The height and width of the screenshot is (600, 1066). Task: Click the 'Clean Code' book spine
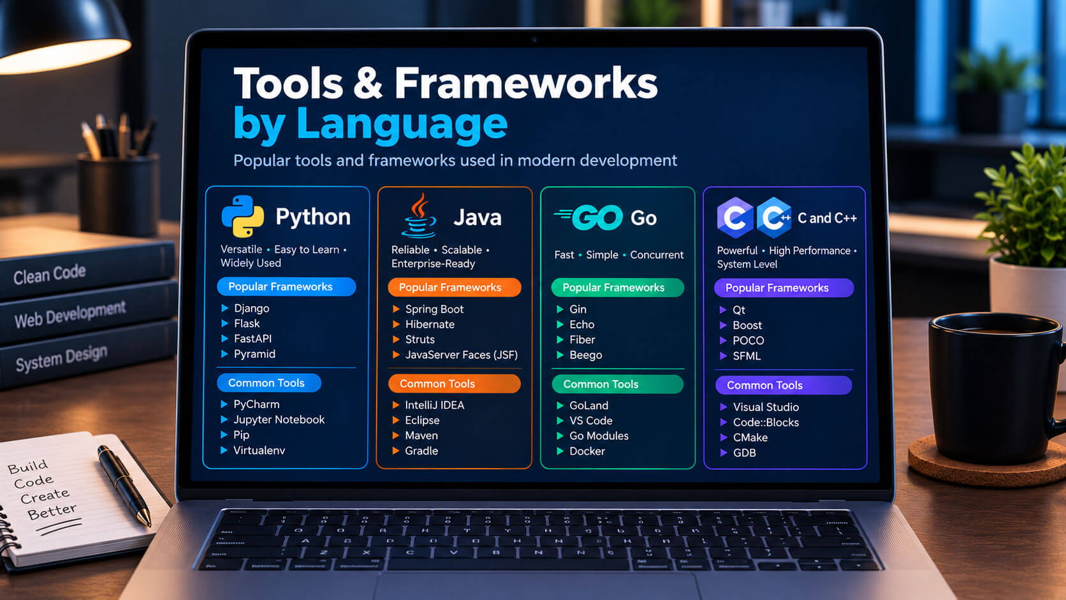click(x=50, y=275)
